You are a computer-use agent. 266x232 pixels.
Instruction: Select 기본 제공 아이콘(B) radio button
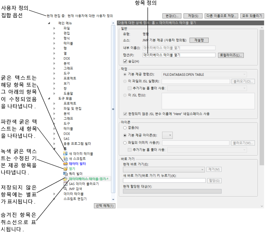point(125,135)
